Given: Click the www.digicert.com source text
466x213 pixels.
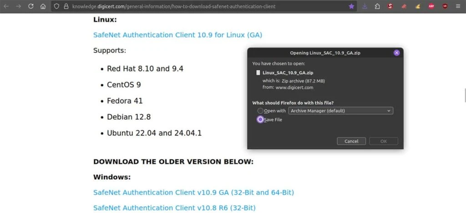Looking at the screenshot, I should tap(294, 87).
